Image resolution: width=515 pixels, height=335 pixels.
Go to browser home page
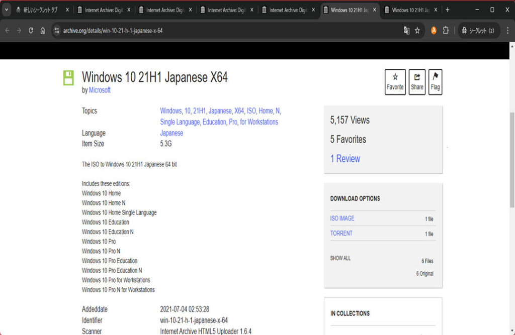(43, 31)
